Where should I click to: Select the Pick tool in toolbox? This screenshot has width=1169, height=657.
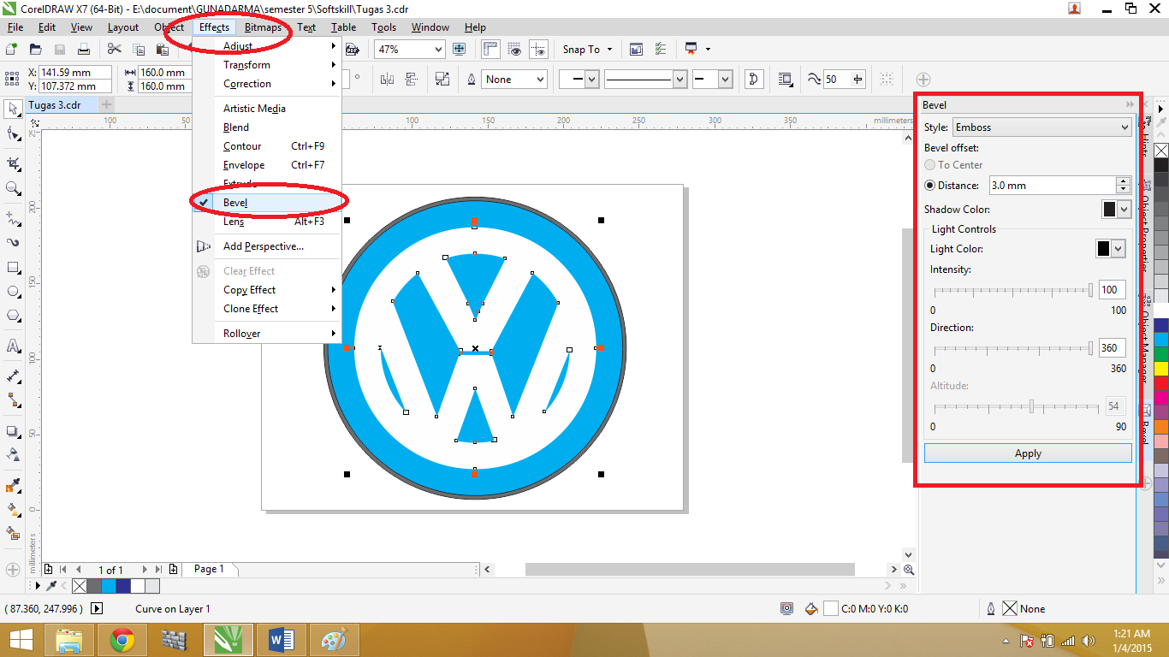[x=13, y=109]
